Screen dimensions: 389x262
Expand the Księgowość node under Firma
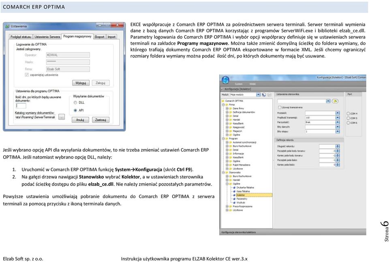pos(227,127)
